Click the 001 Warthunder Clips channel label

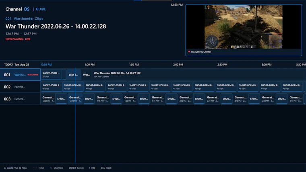(x=25, y=19)
